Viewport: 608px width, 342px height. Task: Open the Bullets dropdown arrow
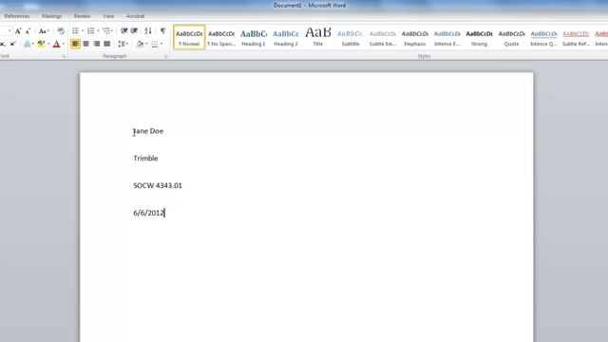(x=83, y=31)
